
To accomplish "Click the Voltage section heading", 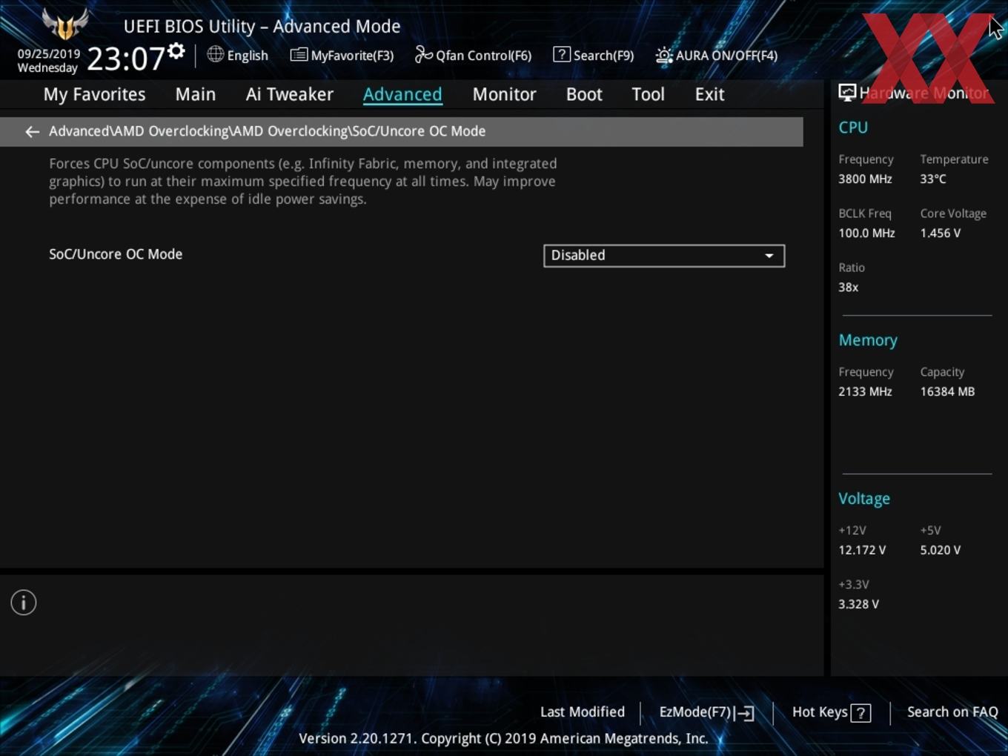I will coord(864,499).
